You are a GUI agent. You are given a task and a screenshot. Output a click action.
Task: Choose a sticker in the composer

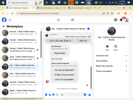(53, 95)
